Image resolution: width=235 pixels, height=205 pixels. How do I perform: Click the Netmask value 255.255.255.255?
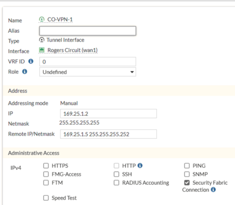79,123
